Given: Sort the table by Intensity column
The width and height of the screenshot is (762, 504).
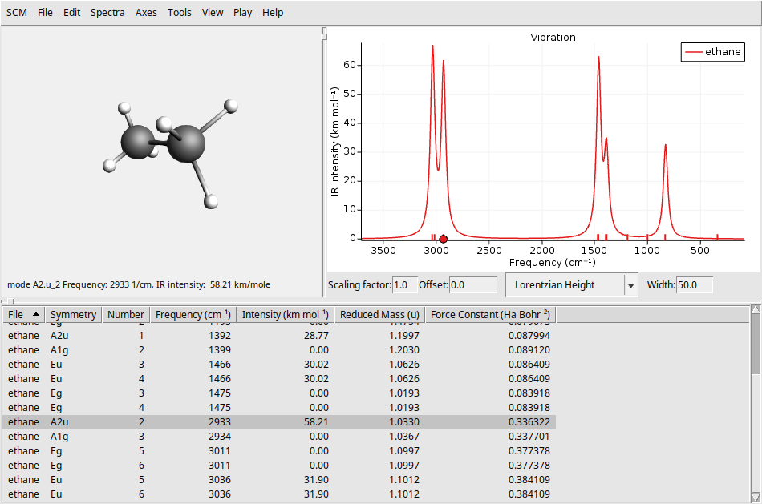Looking at the screenshot, I should tap(284, 314).
